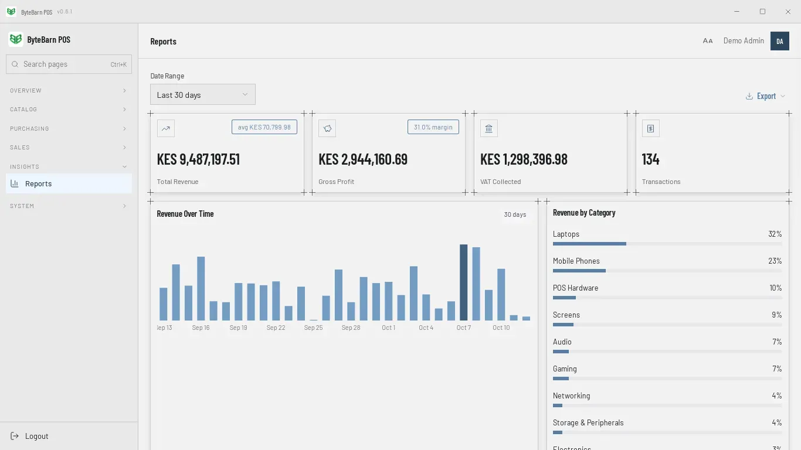Click the avg KES 70,799.98 badge

point(264,127)
